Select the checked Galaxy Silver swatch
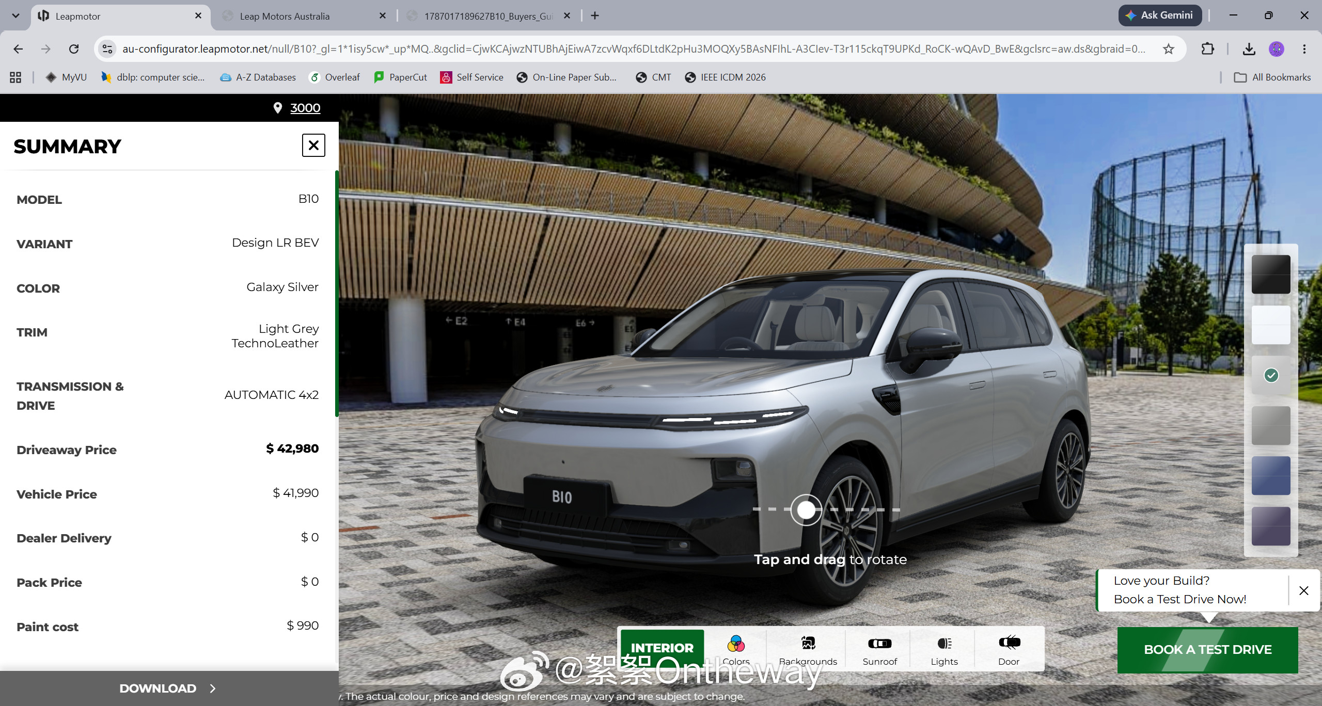The image size is (1322, 706). (x=1271, y=375)
